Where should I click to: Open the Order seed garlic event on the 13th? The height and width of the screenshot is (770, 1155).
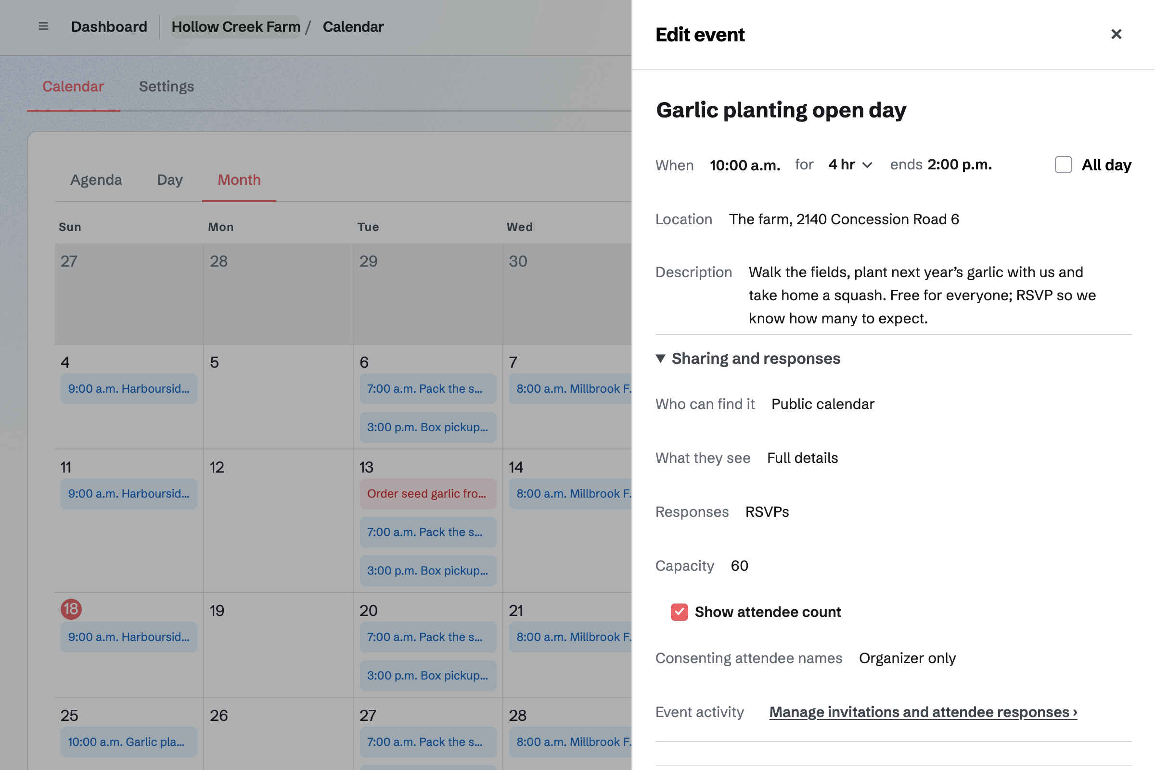[x=428, y=494]
